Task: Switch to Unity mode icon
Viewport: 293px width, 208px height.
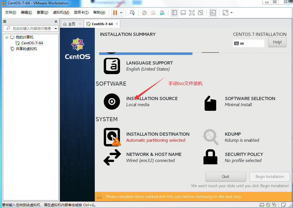Action: click(x=201, y=13)
